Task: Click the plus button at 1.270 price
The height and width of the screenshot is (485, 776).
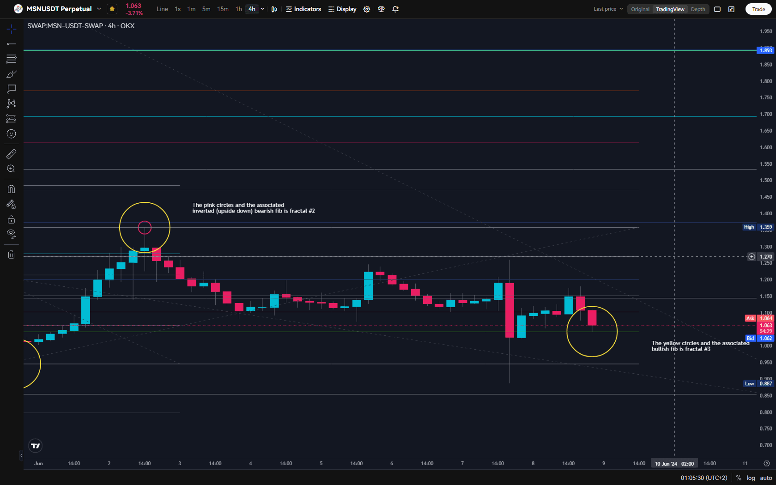Action: [x=752, y=256]
